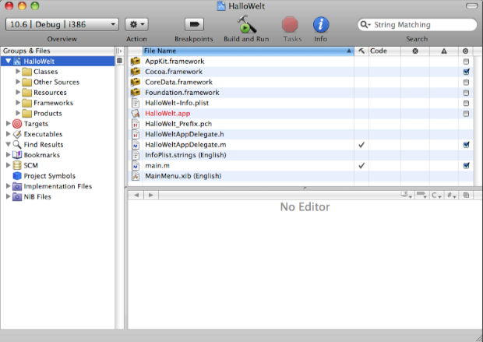The image size is (483, 342).
Task: Select MainMenu.xib (English) file
Action: point(183,176)
